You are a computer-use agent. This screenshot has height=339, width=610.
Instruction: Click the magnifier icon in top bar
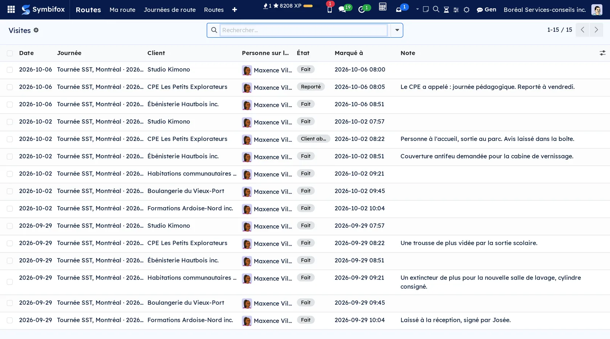point(436,9)
